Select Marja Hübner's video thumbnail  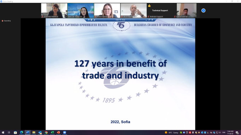pos(107,11)
